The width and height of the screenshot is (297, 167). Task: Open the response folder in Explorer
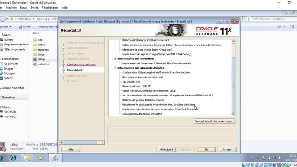pyautogui.click(x=41, y=50)
